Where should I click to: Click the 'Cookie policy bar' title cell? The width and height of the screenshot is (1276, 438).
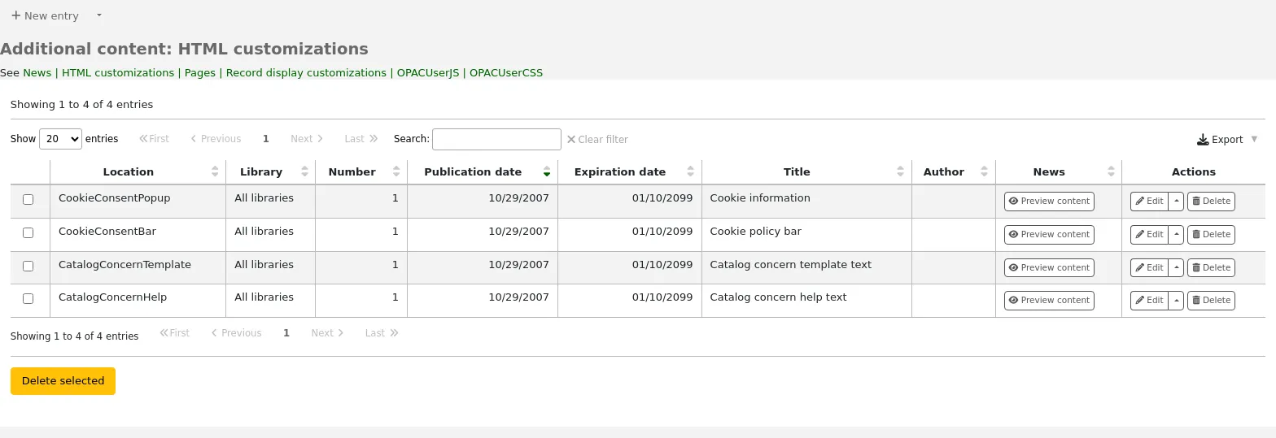tap(806, 235)
